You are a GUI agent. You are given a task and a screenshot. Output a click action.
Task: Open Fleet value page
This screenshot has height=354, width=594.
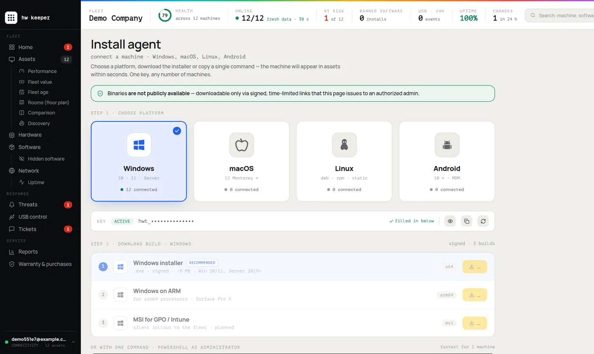point(40,82)
